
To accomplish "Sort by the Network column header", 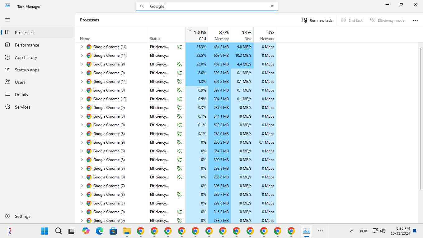I will pos(265,35).
